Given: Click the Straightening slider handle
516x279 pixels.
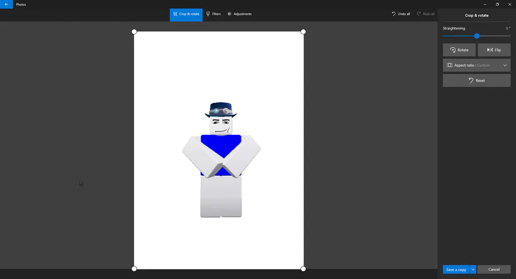Looking at the screenshot, I should tap(476, 36).
